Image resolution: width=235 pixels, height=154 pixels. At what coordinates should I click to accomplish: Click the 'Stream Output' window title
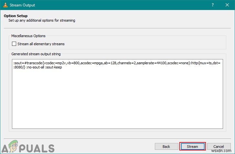[22, 5]
